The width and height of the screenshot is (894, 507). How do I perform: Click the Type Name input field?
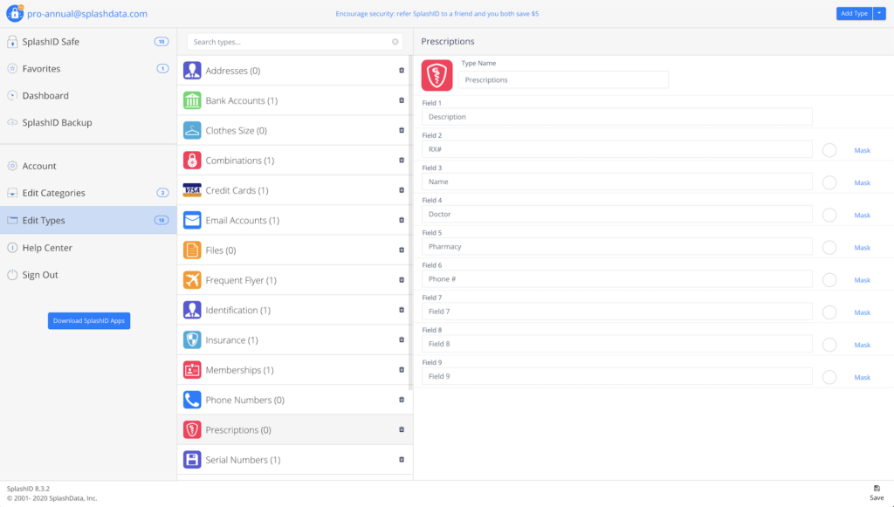(x=563, y=79)
